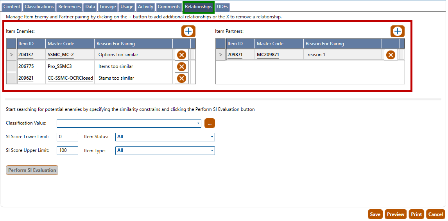Go to the UDFs tab

[x=222, y=7]
